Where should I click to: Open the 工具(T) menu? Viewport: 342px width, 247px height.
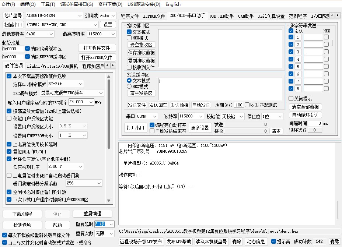[48, 4]
